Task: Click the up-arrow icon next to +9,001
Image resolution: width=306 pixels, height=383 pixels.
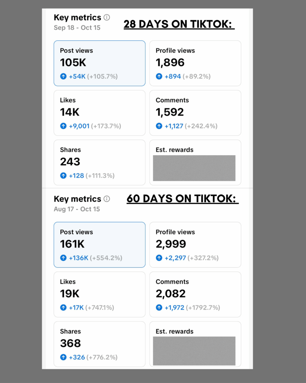Action: [63, 126]
